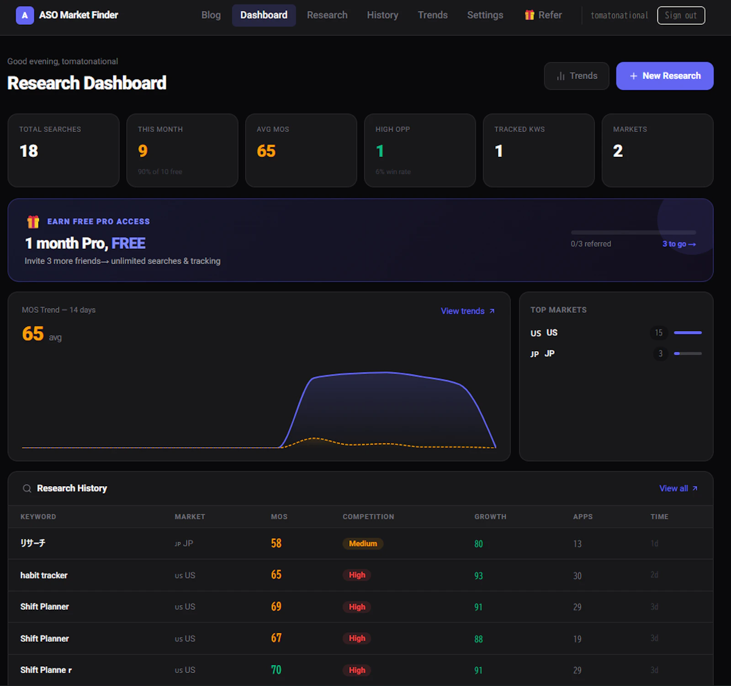Select the Dashboard tab

(x=264, y=15)
